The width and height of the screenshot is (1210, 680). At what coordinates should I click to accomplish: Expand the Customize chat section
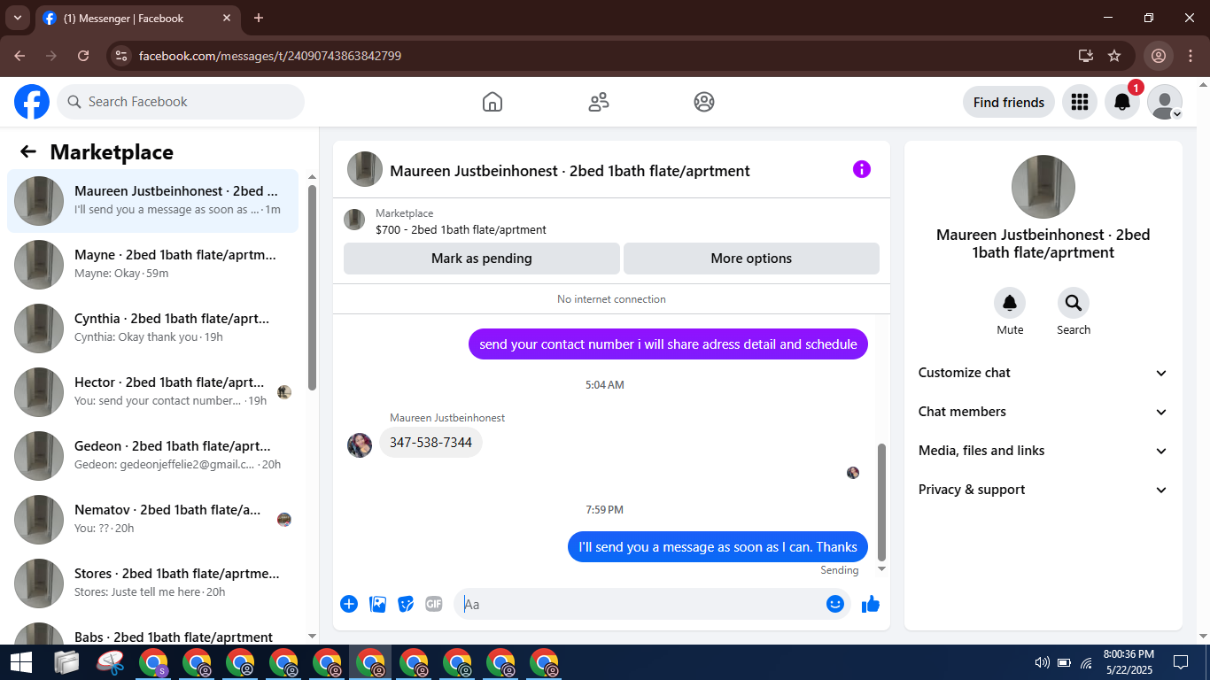pyautogui.click(x=1043, y=373)
